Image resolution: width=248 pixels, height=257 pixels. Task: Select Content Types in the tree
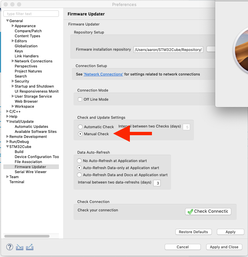[x=27, y=36]
